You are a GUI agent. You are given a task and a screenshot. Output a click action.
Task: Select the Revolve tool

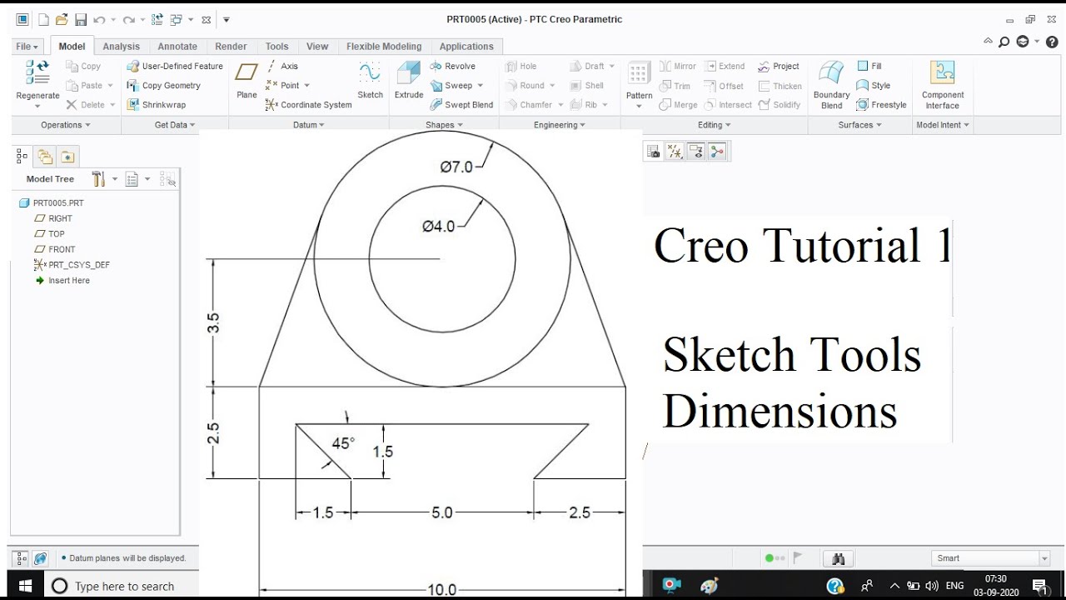tap(452, 66)
